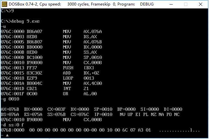Click the BP=0000 register value
The image size is (209, 139).
point(126,109)
